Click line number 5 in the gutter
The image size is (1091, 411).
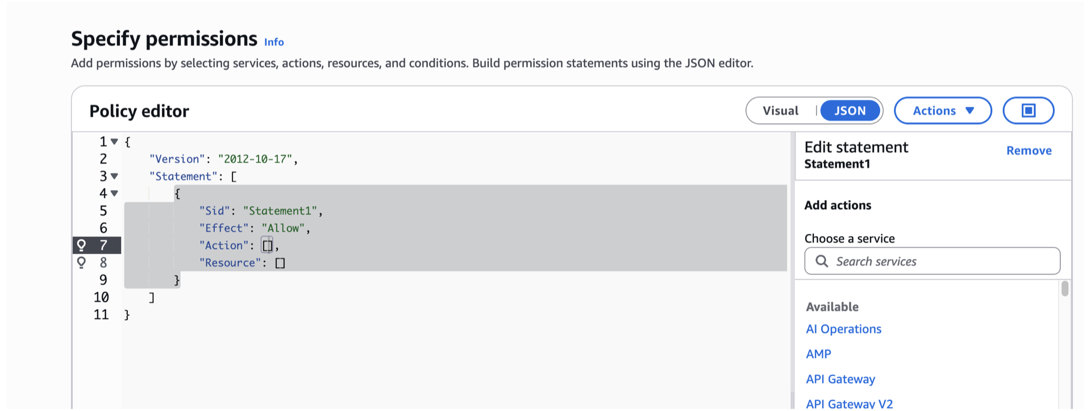point(103,211)
